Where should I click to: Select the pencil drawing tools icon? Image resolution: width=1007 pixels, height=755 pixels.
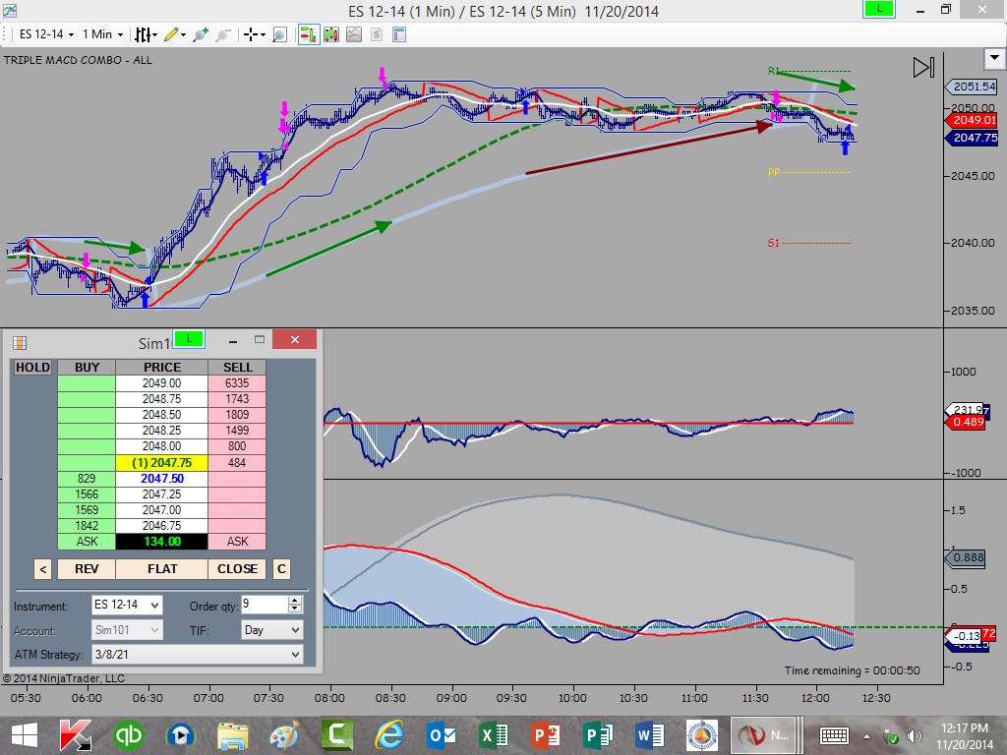pyautogui.click(x=171, y=34)
